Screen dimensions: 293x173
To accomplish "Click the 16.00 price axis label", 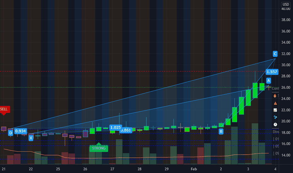I will (x=286, y=144).
